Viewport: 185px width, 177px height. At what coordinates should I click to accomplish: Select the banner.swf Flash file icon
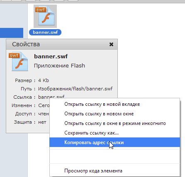45,16
